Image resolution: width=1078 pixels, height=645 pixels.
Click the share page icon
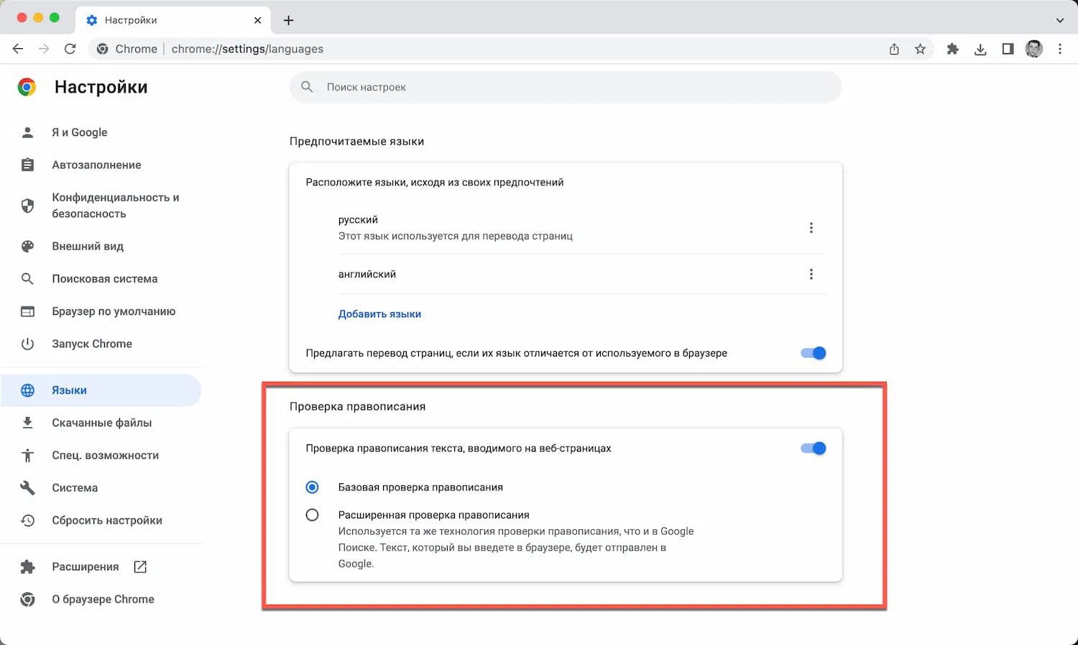pos(894,49)
